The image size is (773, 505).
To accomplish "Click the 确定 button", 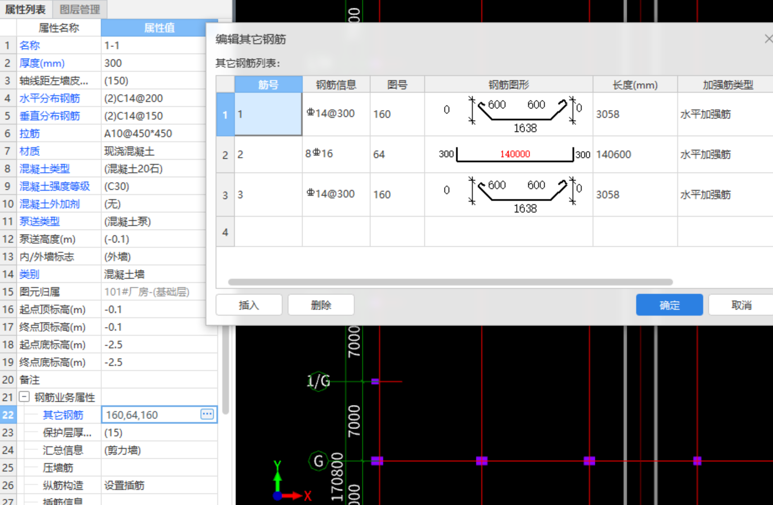I will pyautogui.click(x=669, y=305).
